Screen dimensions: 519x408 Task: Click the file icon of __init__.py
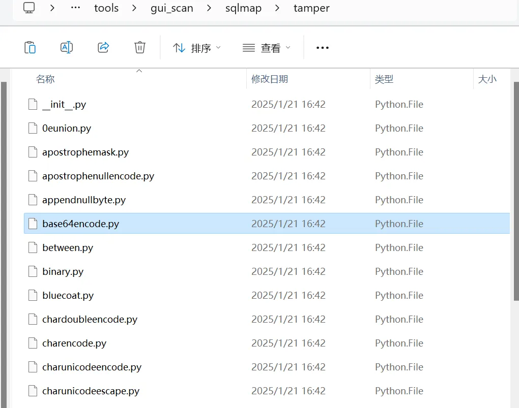(33, 105)
